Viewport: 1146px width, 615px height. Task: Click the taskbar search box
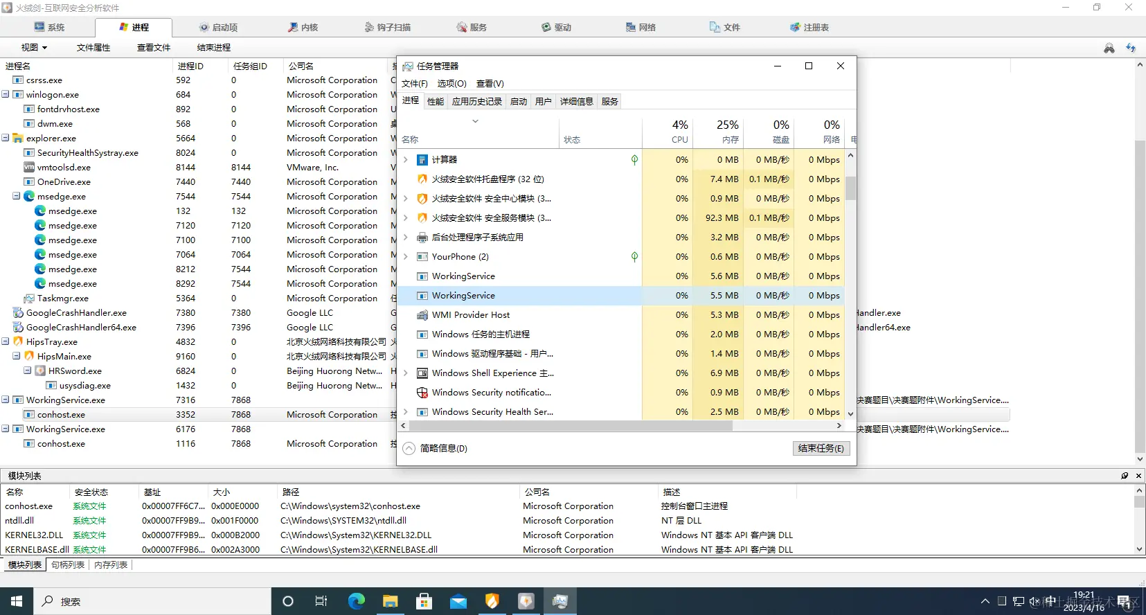point(152,601)
